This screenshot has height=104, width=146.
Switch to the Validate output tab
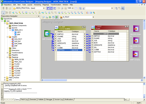click(41, 100)
